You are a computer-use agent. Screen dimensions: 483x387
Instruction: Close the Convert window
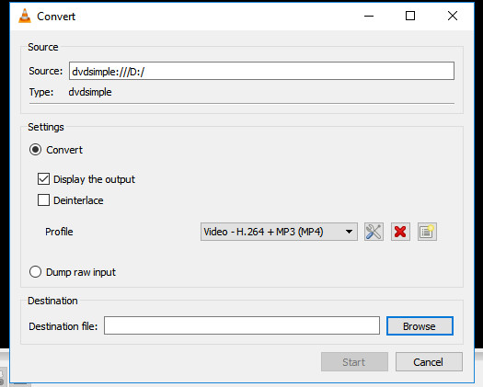coord(453,16)
